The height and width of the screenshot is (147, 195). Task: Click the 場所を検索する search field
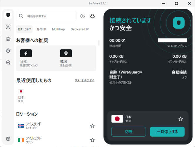pyautogui.click(x=46, y=16)
